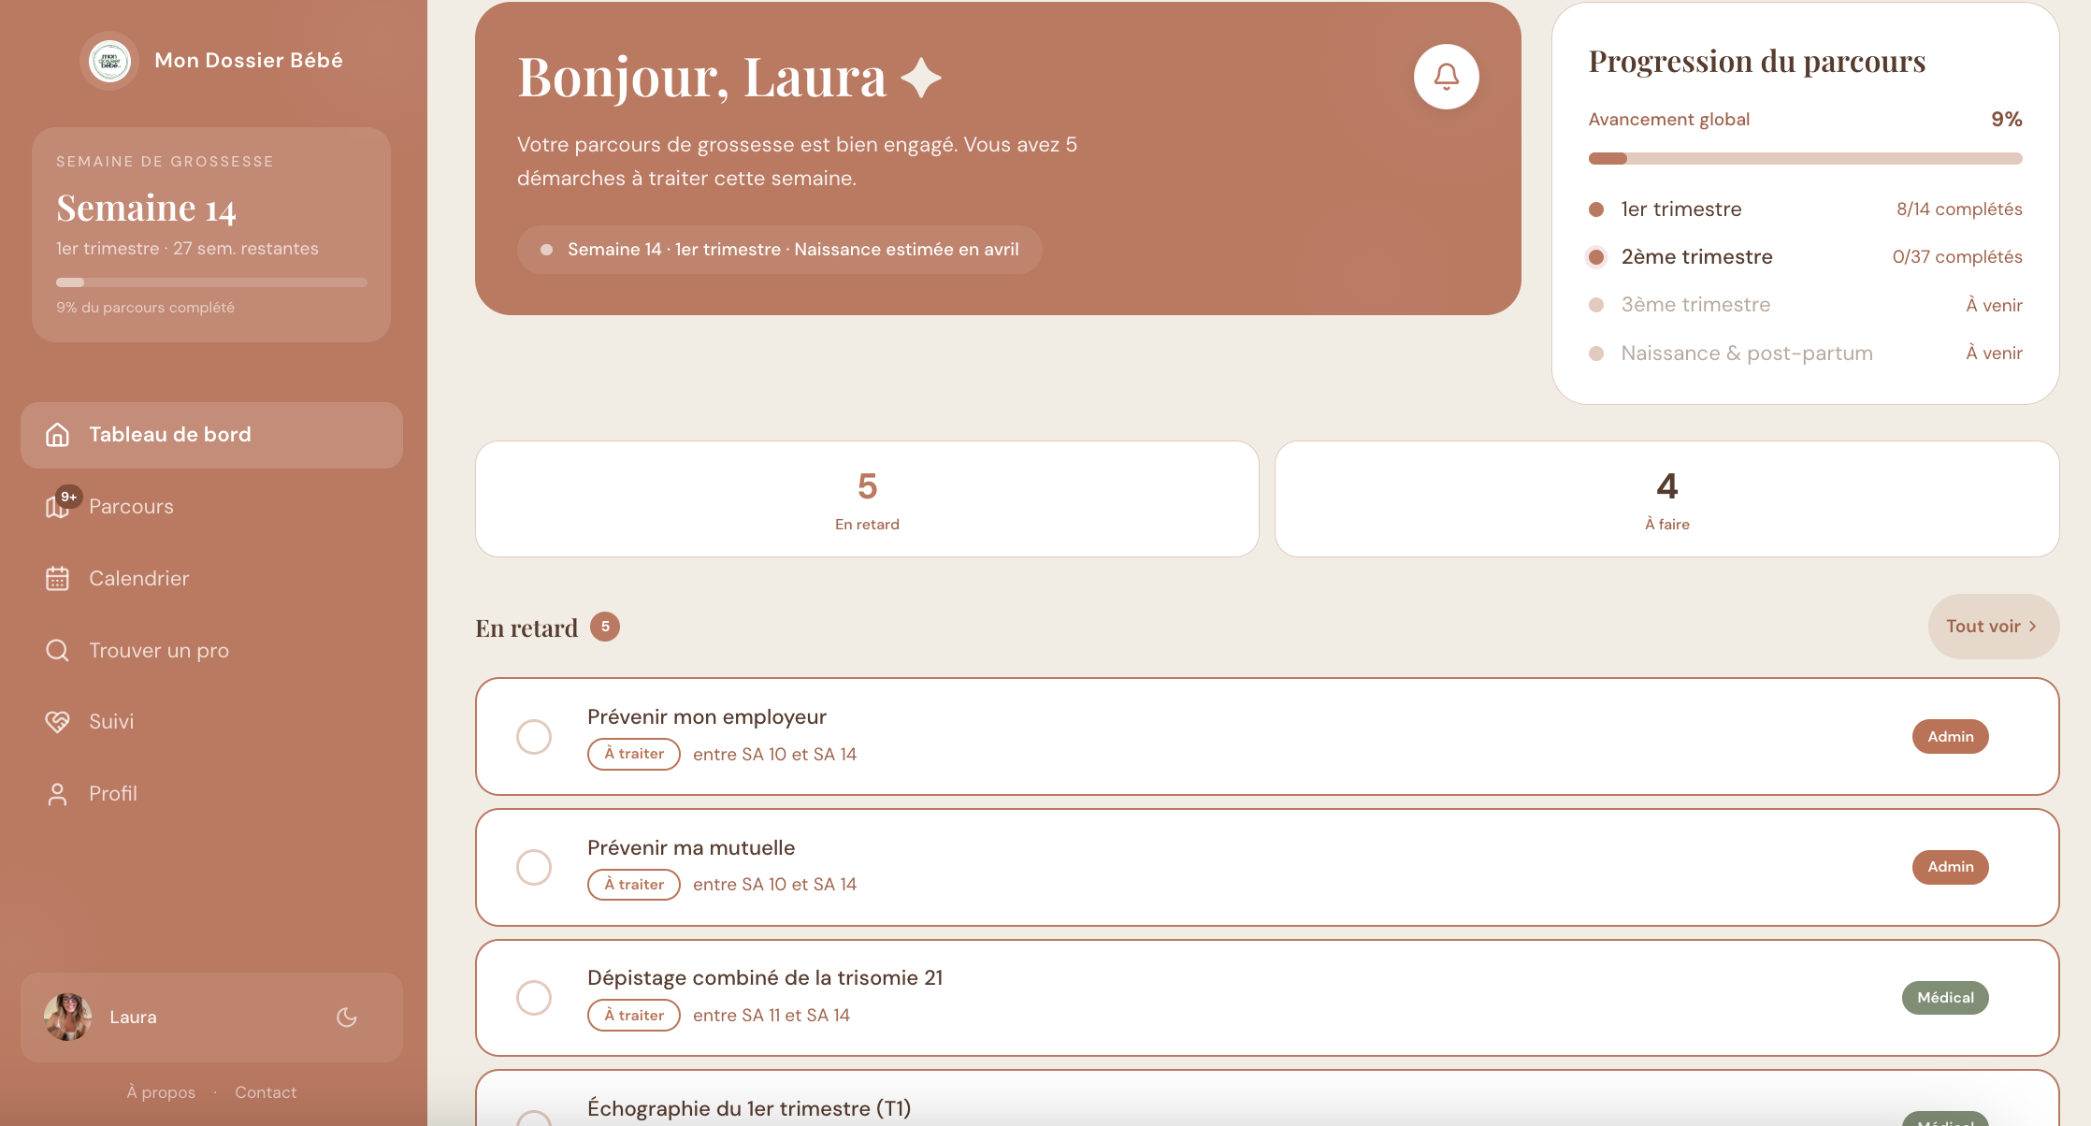Click the Mon Dossier Bébé logo icon
This screenshot has height=1126, width=2091.
(109, 61)
